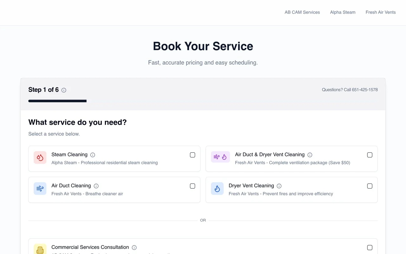The image size is (406, 254).
Task: Click the Dryer Vent Cleaning title text
Action: pos(251,186)
